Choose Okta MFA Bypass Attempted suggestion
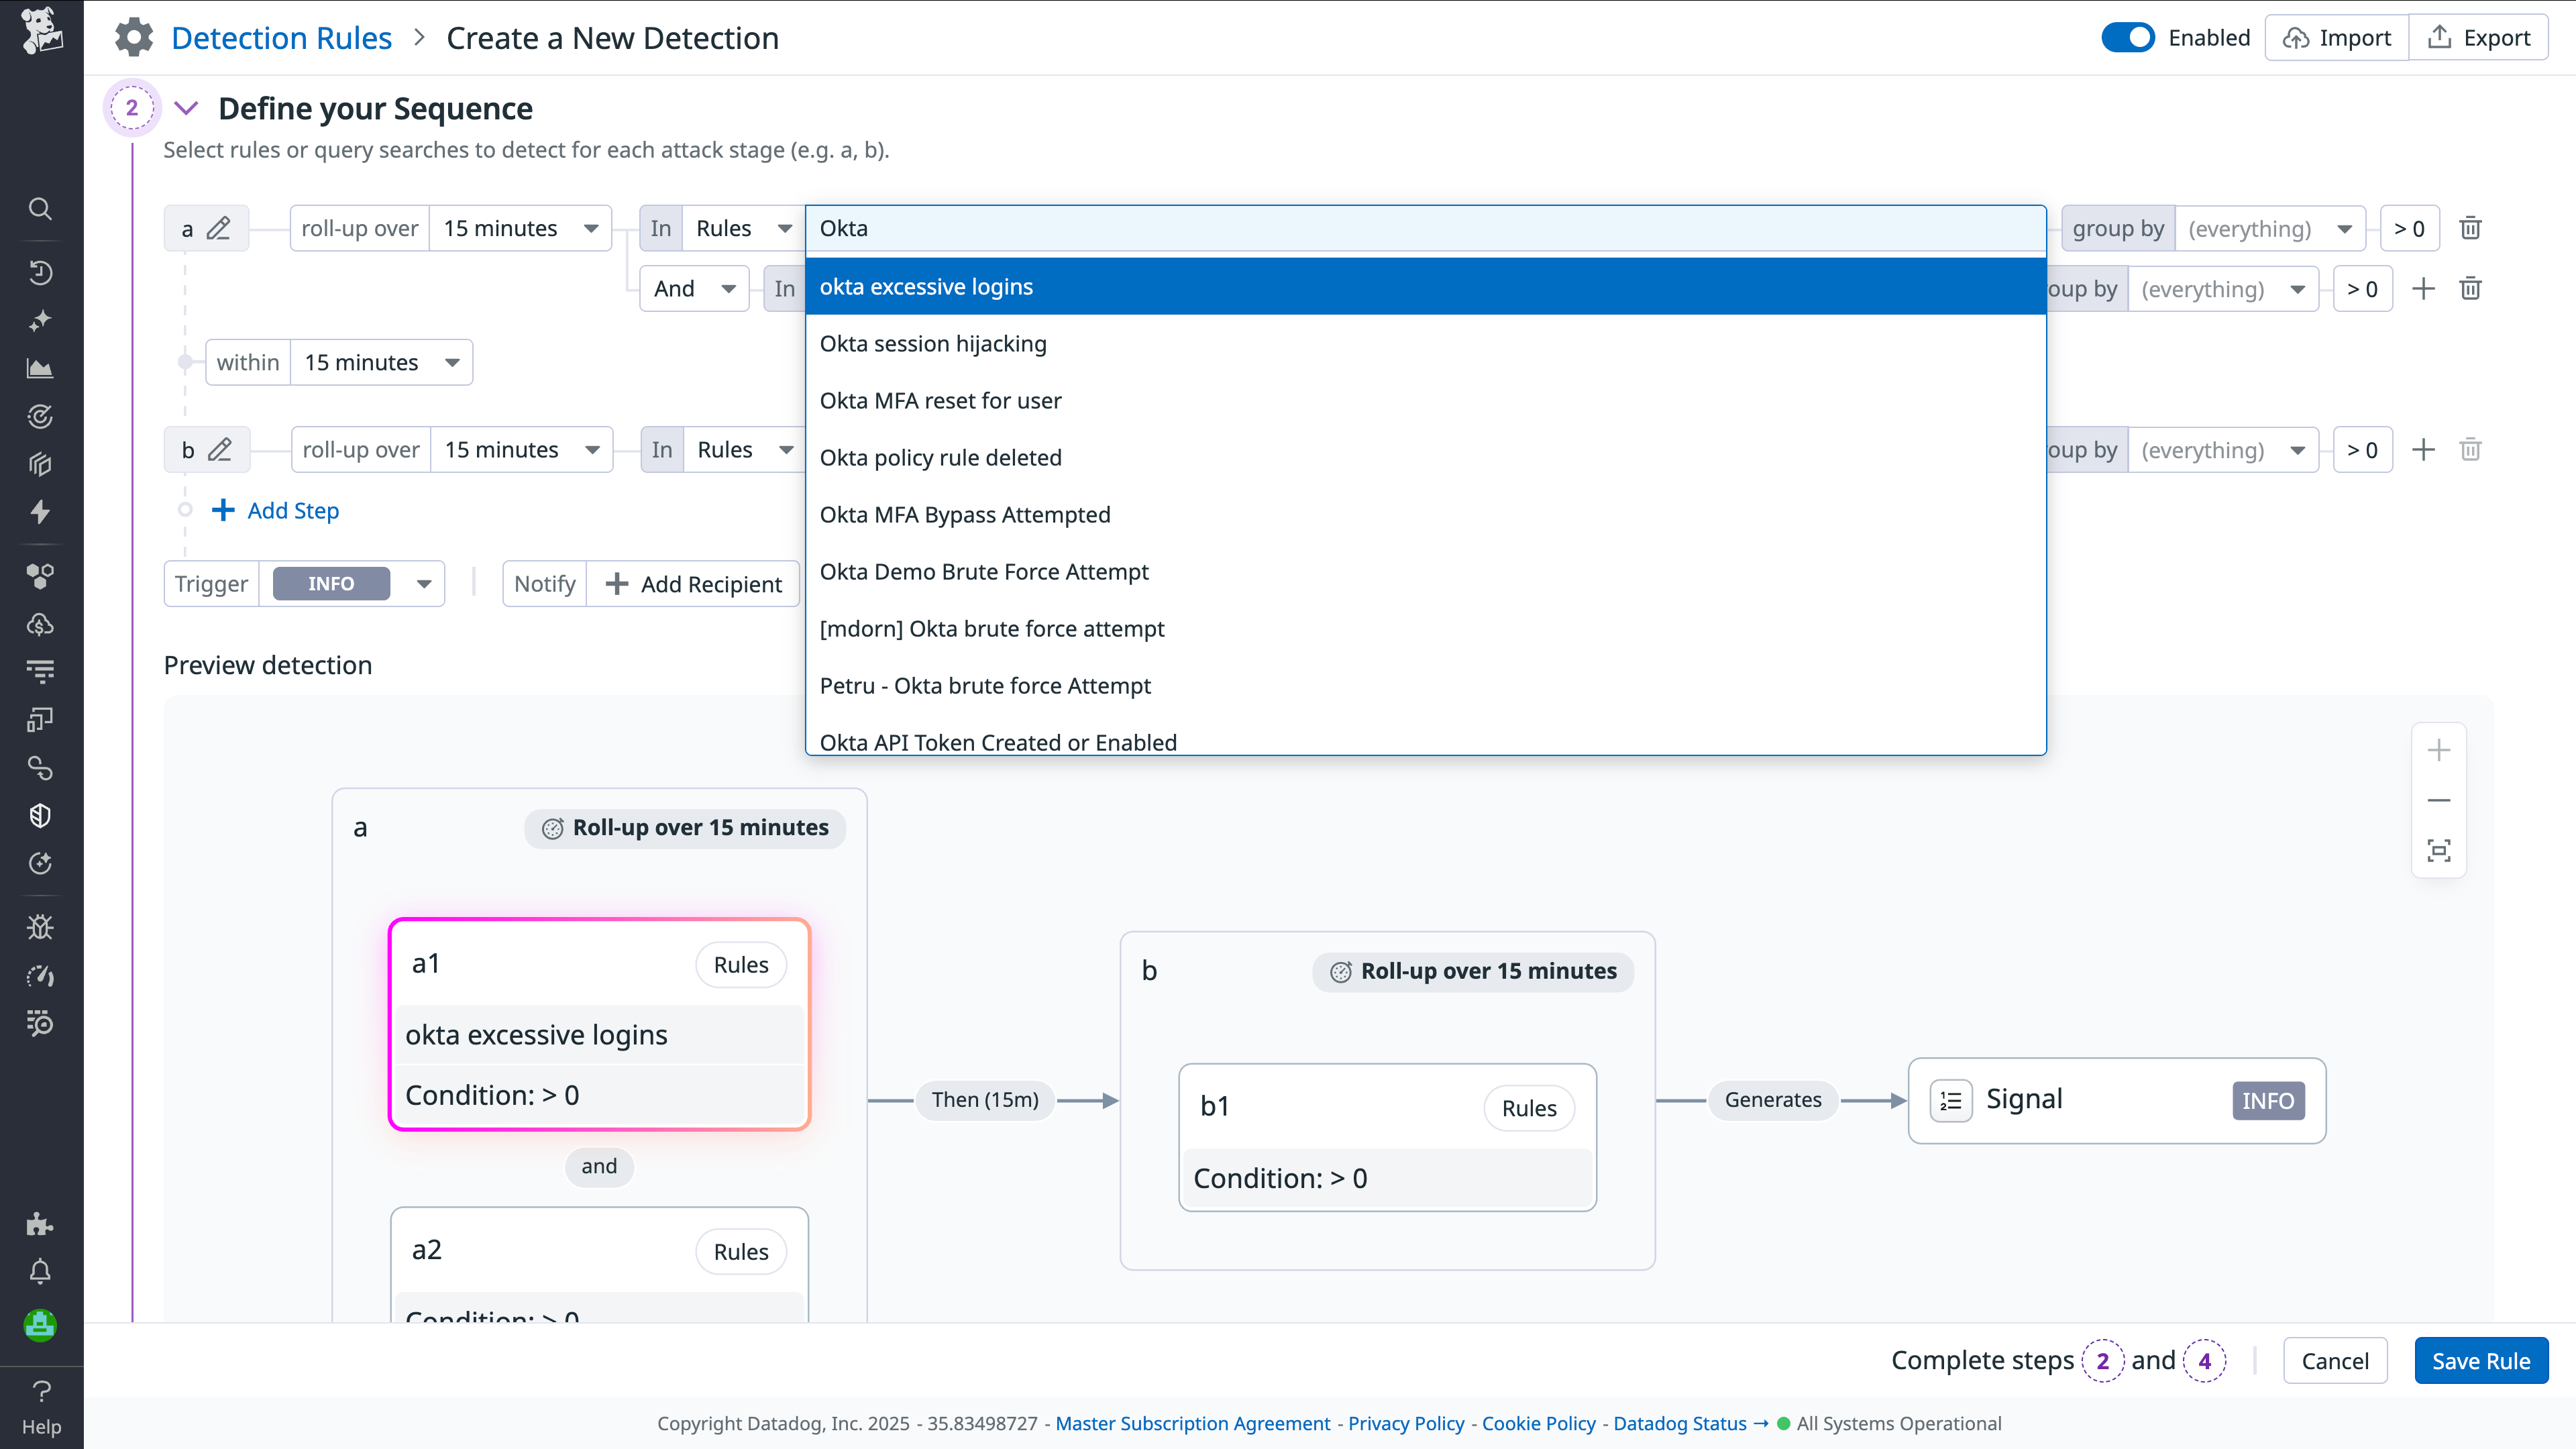This screenshot has height=1449, width=2576. click(965, 514)
